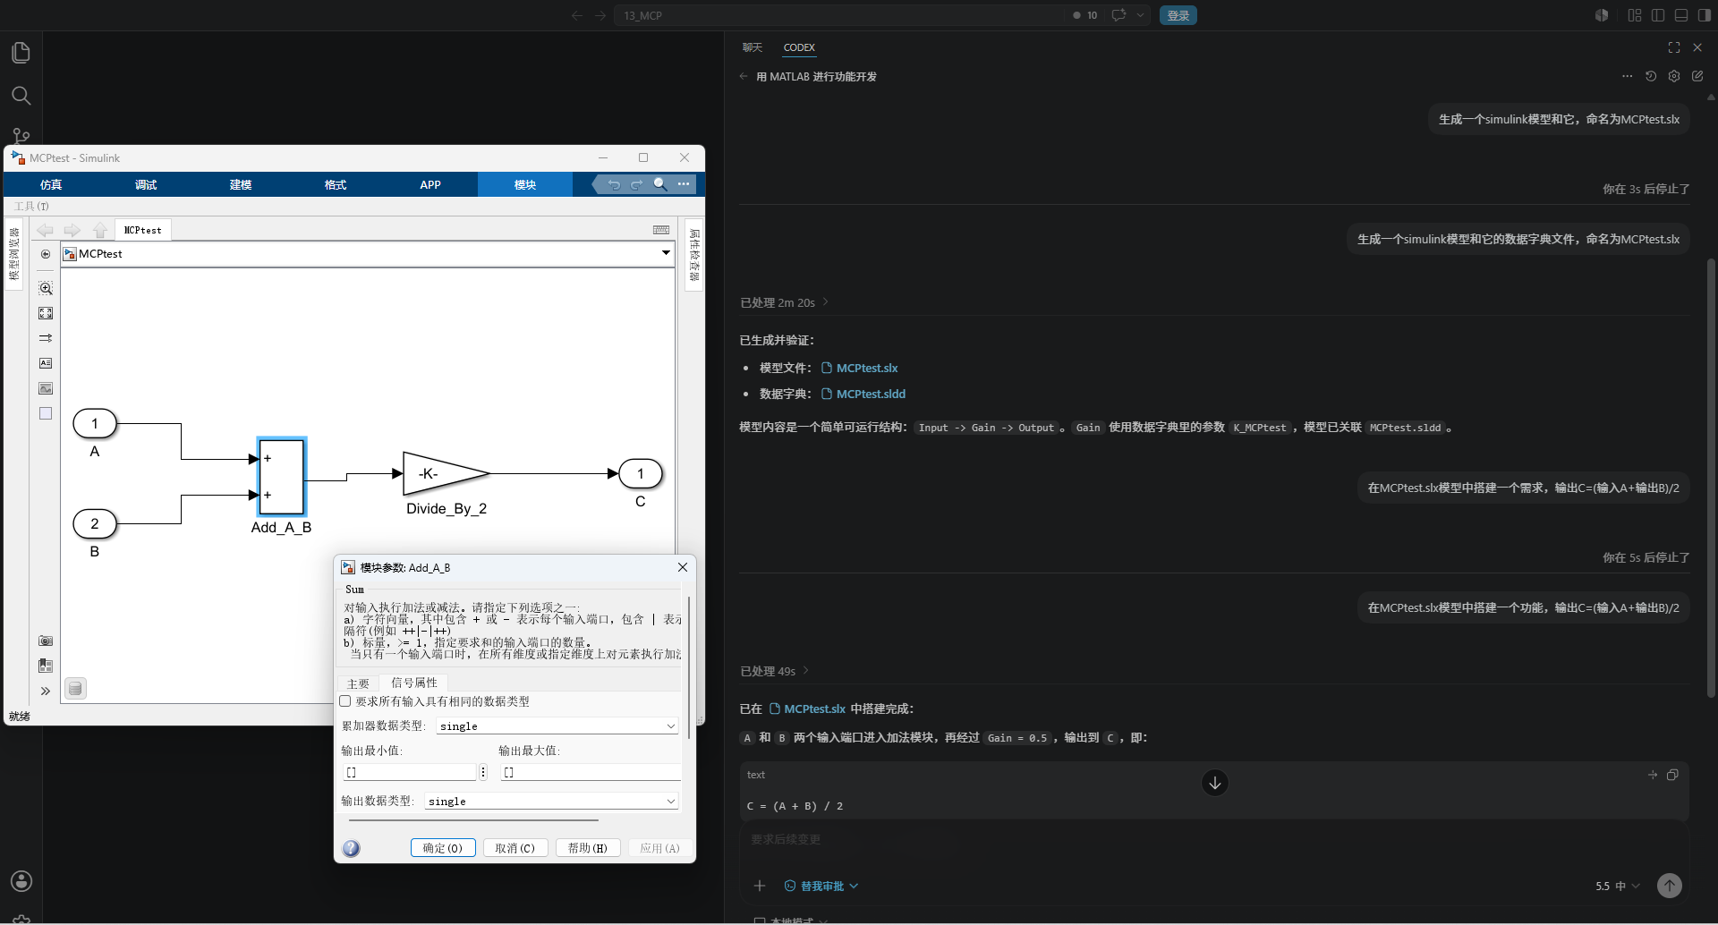
Task: Click the help question mark in block parameters
Action: pos(352,848)
